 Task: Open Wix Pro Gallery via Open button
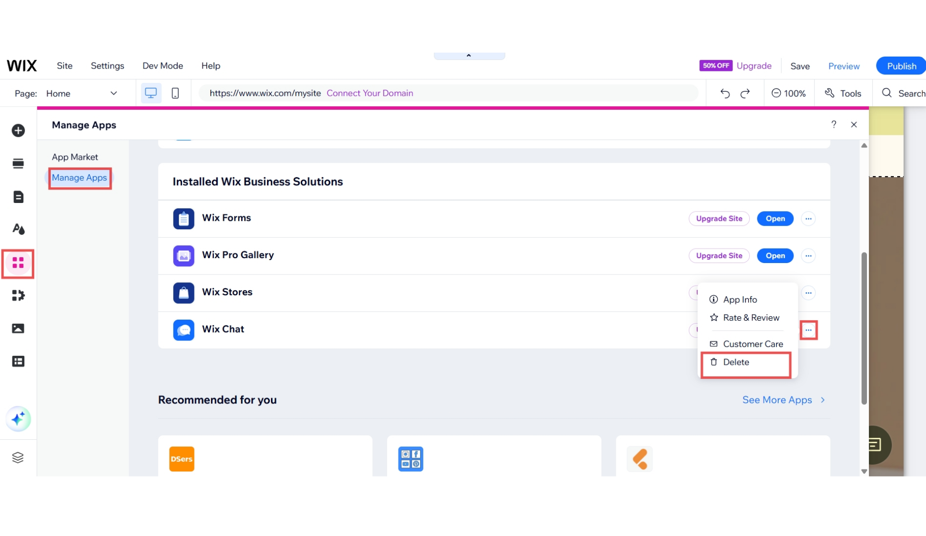[775, 256]
